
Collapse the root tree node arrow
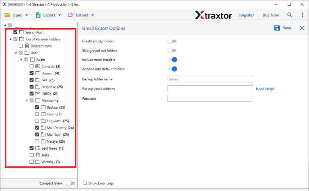[5, 25]
